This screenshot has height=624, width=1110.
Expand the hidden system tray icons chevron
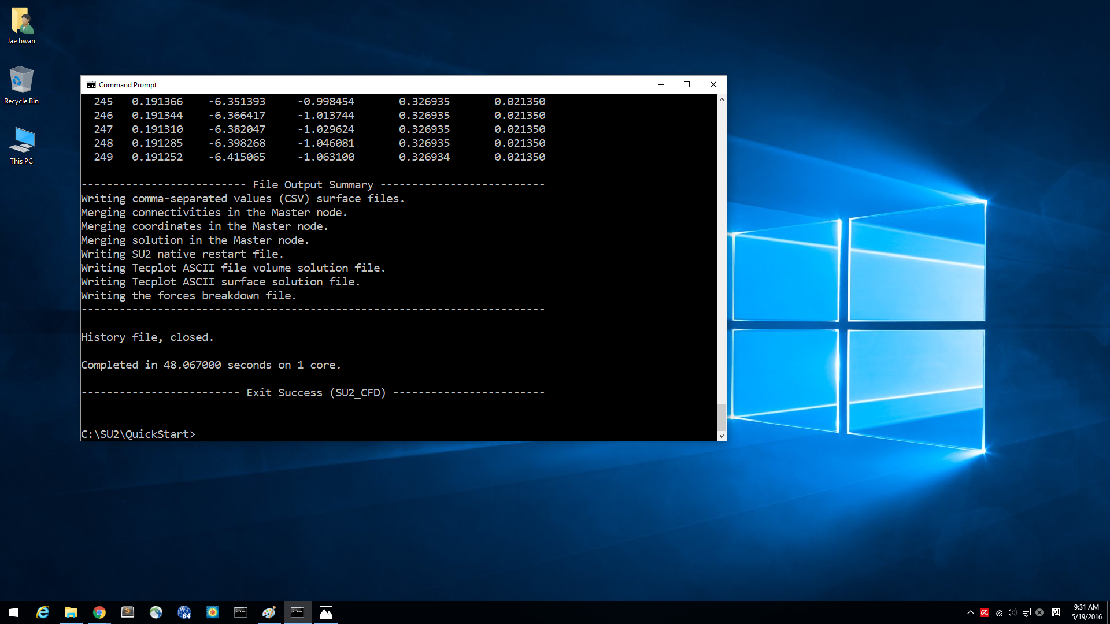click(x=970, y=612)
